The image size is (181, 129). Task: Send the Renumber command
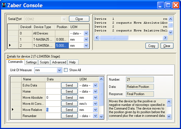pyautogui.click(x=69, y=116)
